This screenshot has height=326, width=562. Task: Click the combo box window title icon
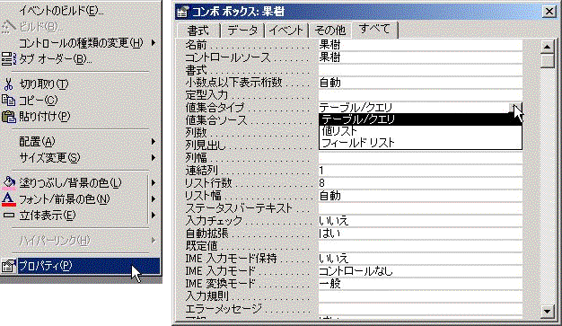coord(182,12)
